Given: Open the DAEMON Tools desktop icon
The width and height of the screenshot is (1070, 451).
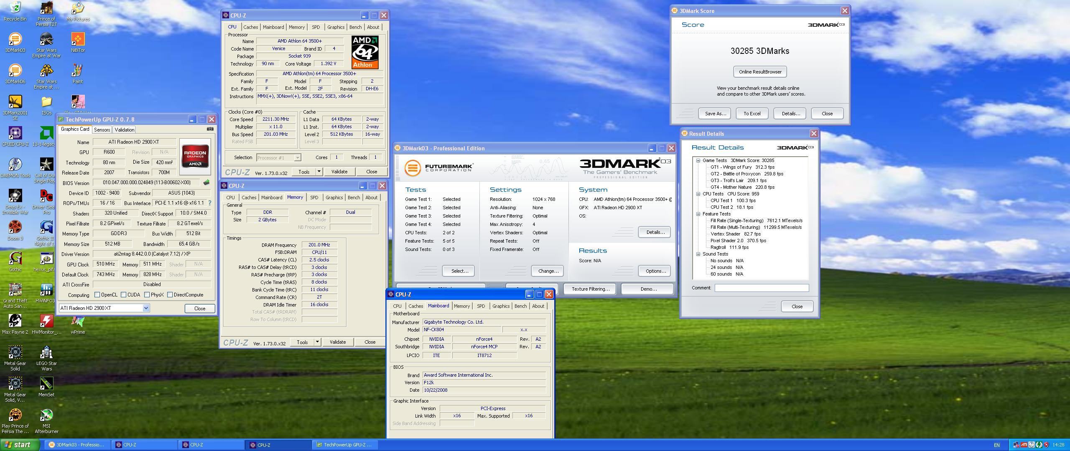Looking at the screenshot, I should (15, 165).
